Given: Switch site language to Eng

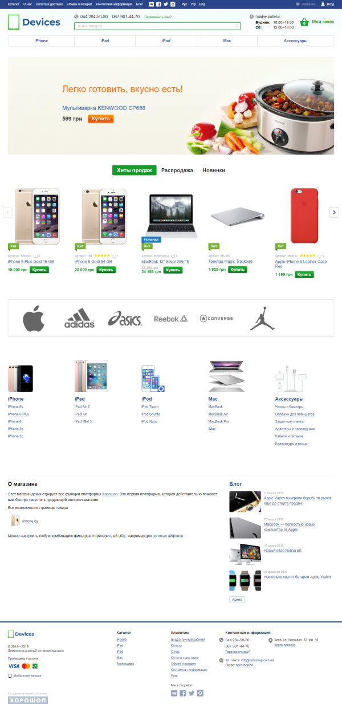Looking at the screenshot, I should (x=202, y=4).
